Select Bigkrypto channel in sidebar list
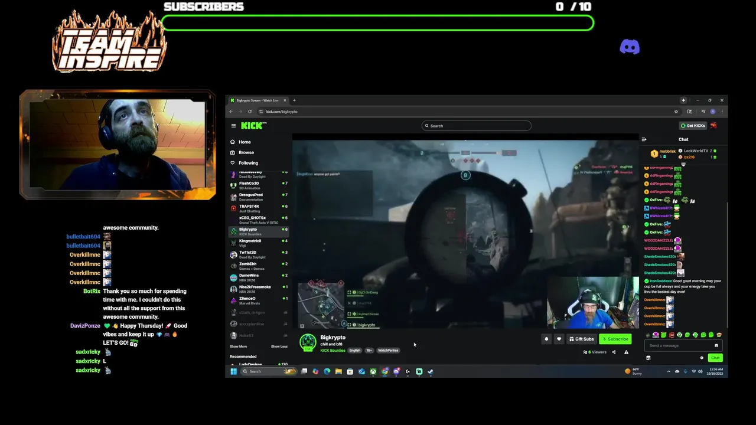The image size is (756, 425). click(x=258, y=231)
